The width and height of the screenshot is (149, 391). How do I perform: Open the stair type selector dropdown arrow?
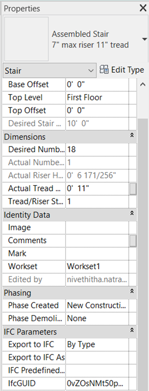pos(144,39)
